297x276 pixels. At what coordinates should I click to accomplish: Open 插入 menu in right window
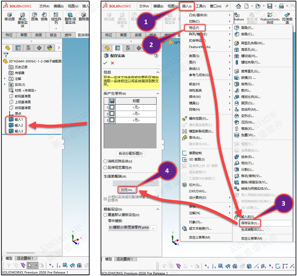(187, 6)
